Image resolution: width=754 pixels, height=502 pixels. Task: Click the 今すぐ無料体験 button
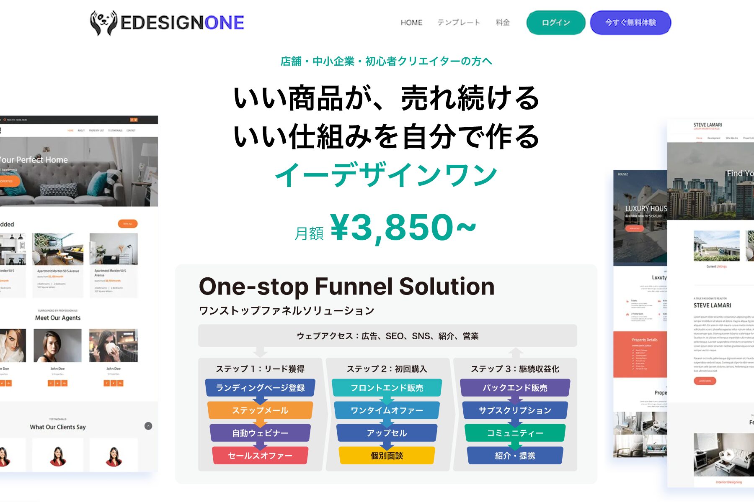click(630, 23)
